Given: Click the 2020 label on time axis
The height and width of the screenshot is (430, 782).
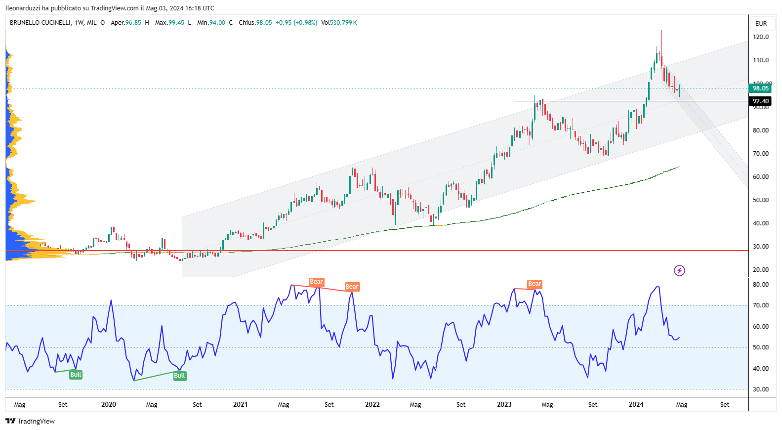Looking at the screenshot, I should tap(109, 404).
